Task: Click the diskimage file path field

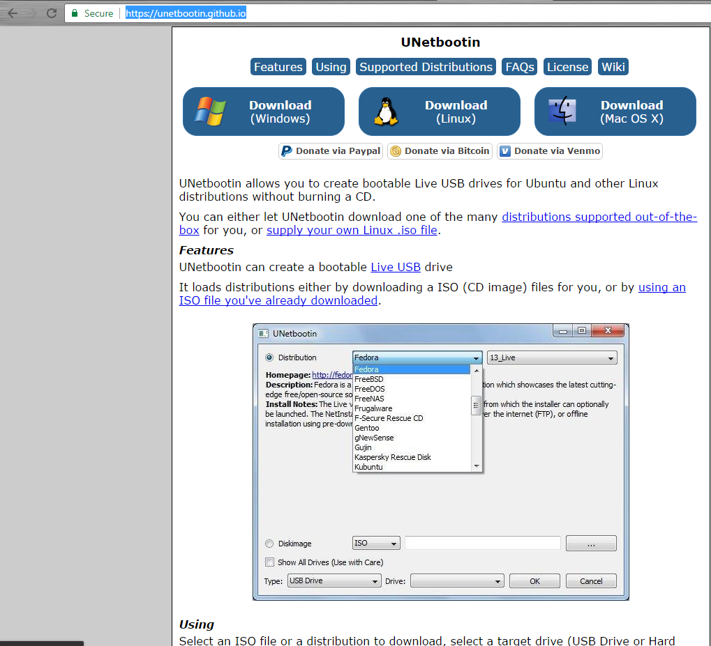Action: pos(482,543)
